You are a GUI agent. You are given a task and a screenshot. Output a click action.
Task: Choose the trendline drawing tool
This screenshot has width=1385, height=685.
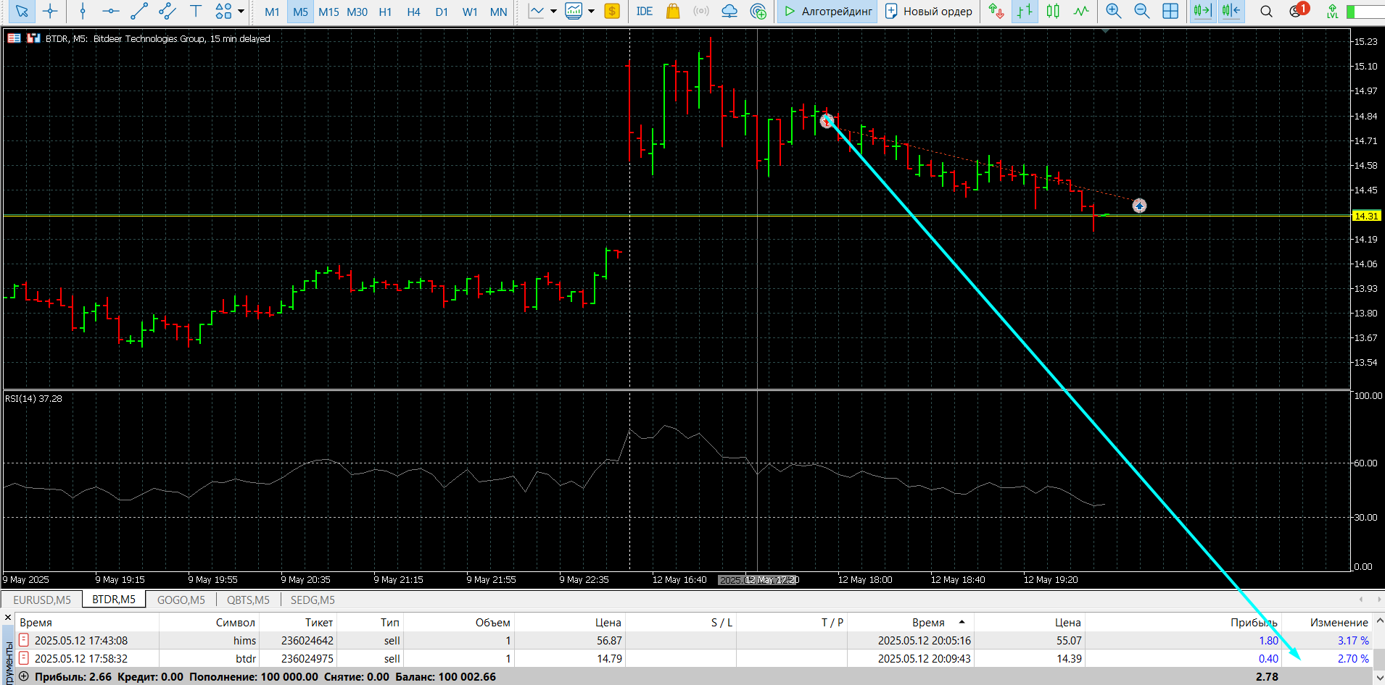tap(138, 11)
